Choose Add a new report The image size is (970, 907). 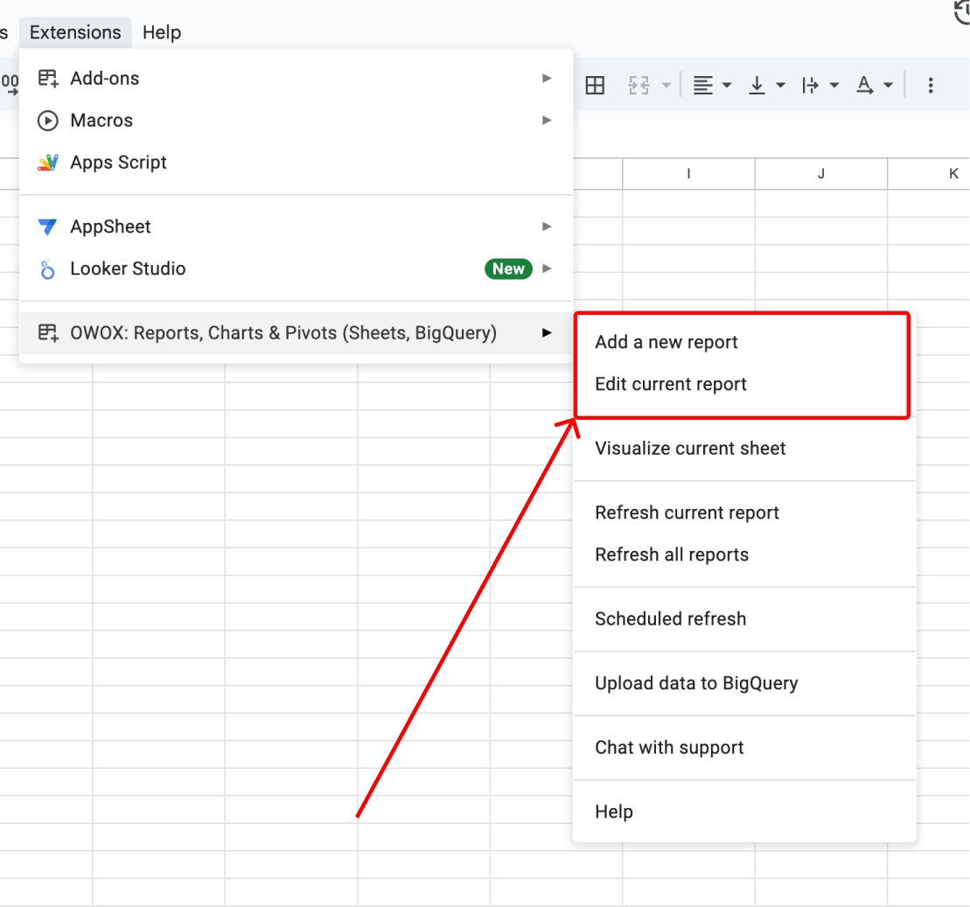point(745,342)
